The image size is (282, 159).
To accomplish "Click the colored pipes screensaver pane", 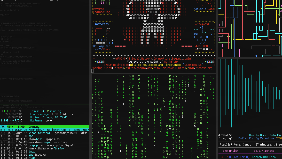I will (250, 28).
